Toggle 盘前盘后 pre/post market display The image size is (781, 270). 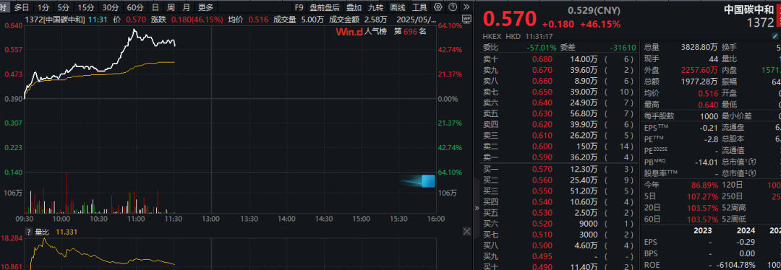pyautogui.click(x=324, y=7)
